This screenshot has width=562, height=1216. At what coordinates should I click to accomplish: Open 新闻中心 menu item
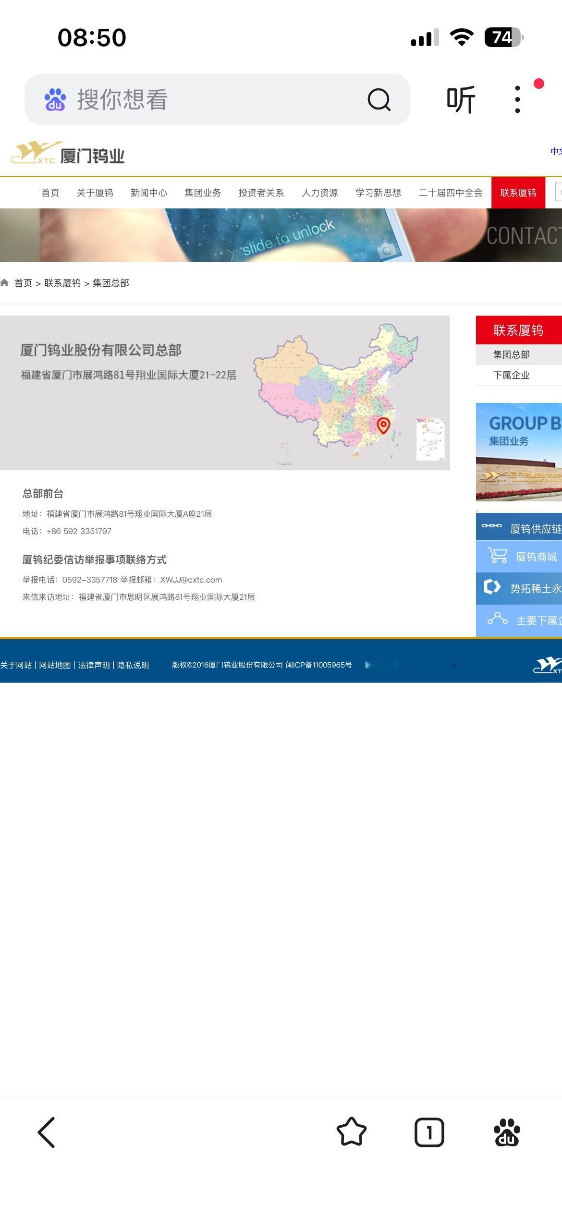click(x=149, y=193)
